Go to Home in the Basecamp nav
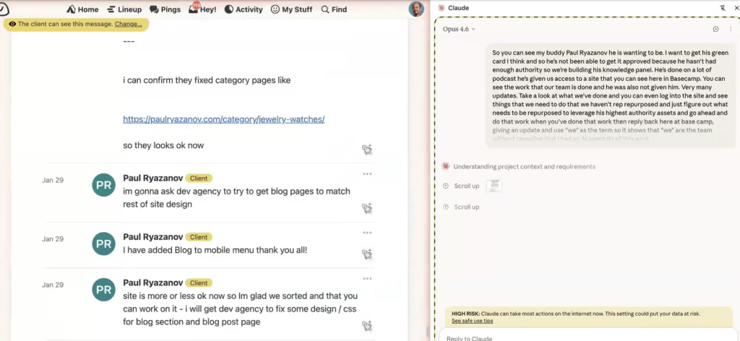This screenshot has height=341, width=740. point(82,9)
